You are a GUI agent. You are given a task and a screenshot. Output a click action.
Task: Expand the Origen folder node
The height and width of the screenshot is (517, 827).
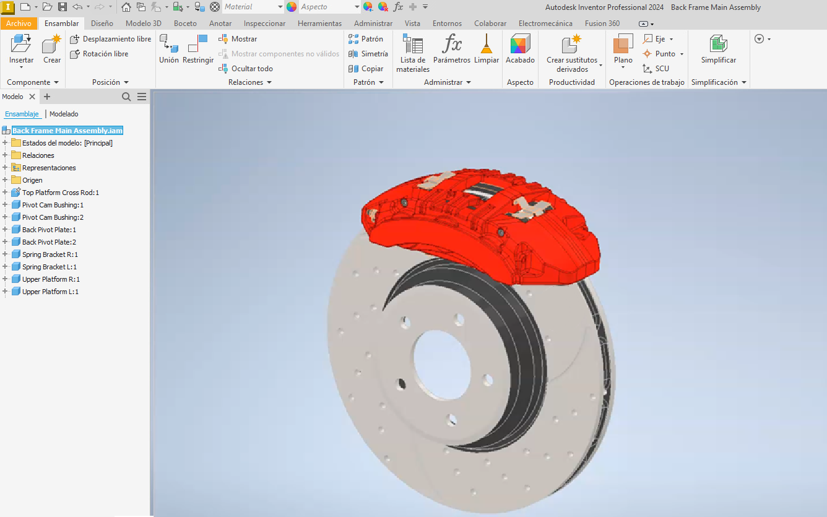pos(5,180)
